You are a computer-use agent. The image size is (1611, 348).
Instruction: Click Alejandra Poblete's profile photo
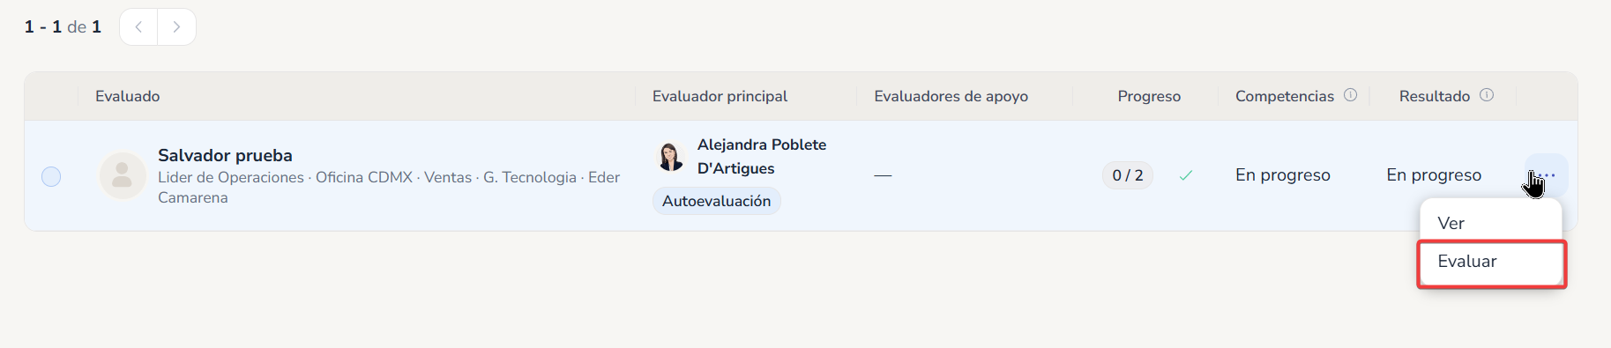(x=671, y=156)
